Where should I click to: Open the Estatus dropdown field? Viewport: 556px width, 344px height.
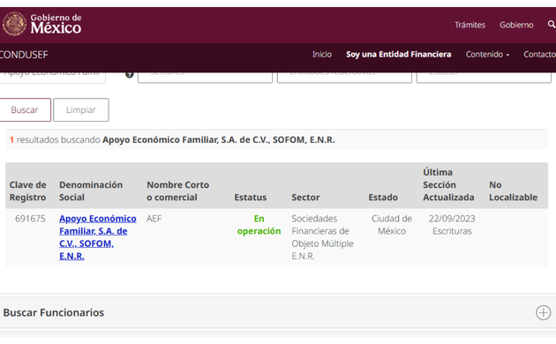pos(484,77)
